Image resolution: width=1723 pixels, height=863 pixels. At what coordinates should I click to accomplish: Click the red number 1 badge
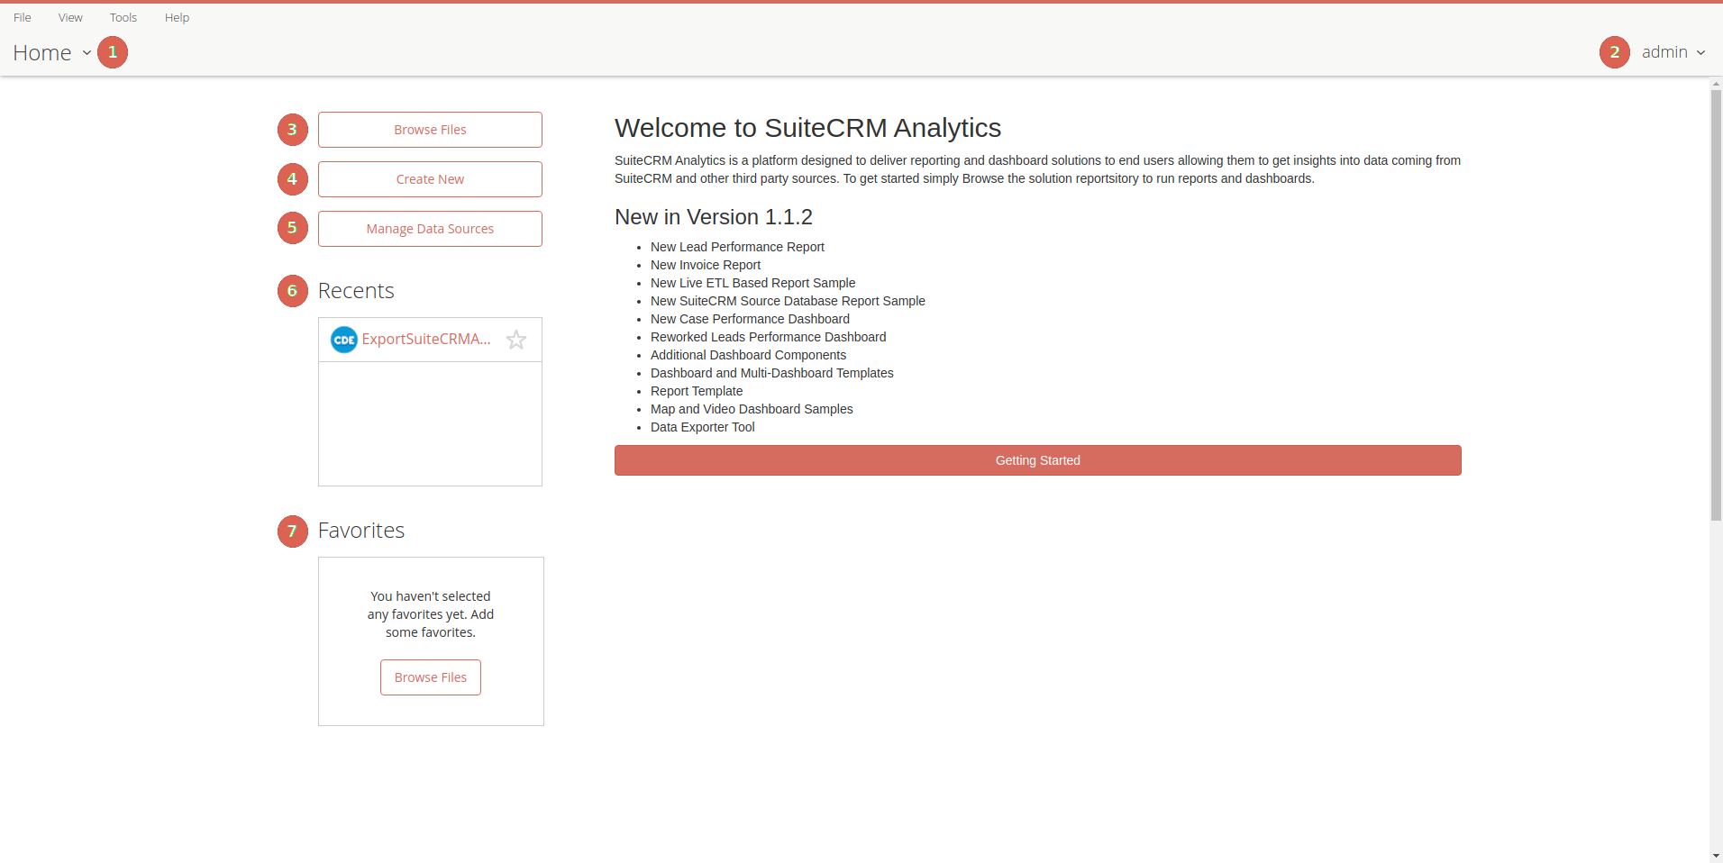(113, 52)
